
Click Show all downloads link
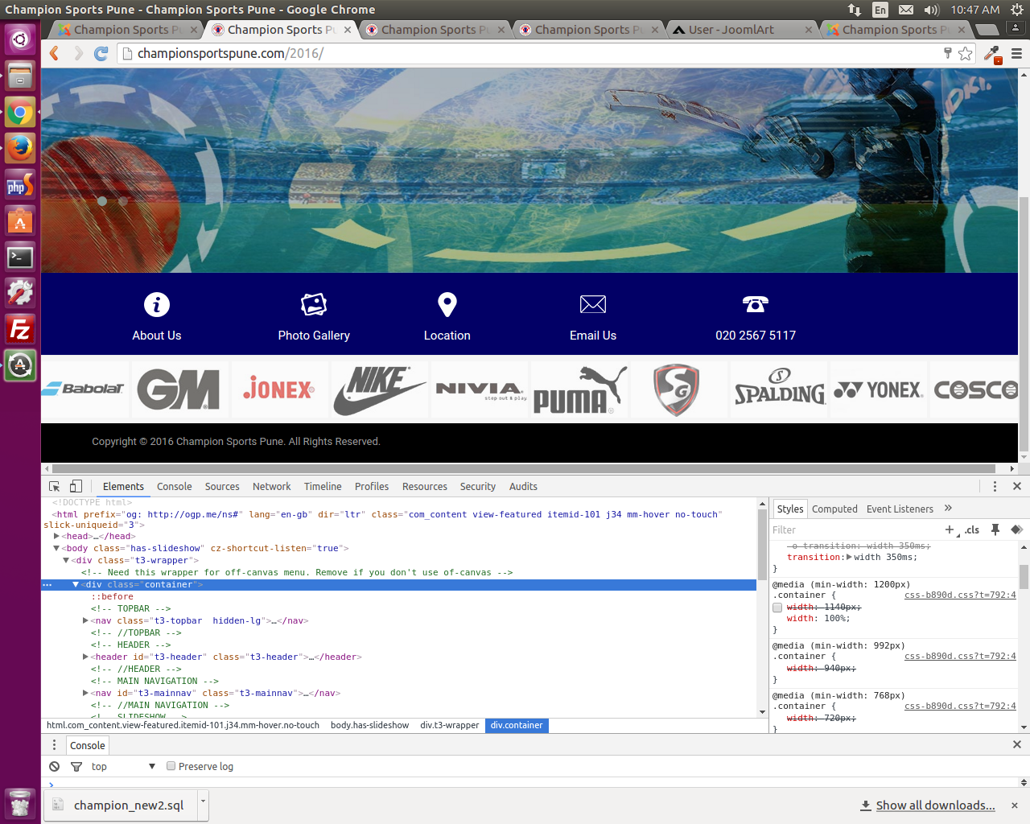(934, 805)
